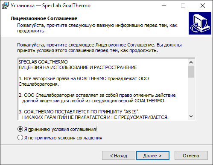Close the installer window

pyautogui.click(x=203, y=6)
